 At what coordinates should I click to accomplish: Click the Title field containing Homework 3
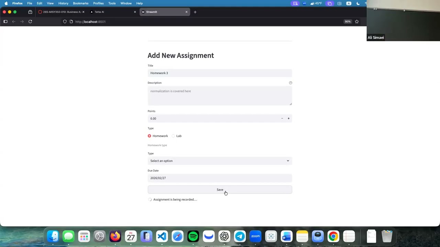[220, 73]
